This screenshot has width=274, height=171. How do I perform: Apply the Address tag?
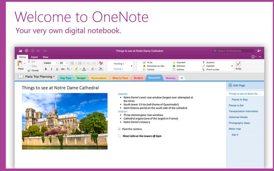click(179, 69)
